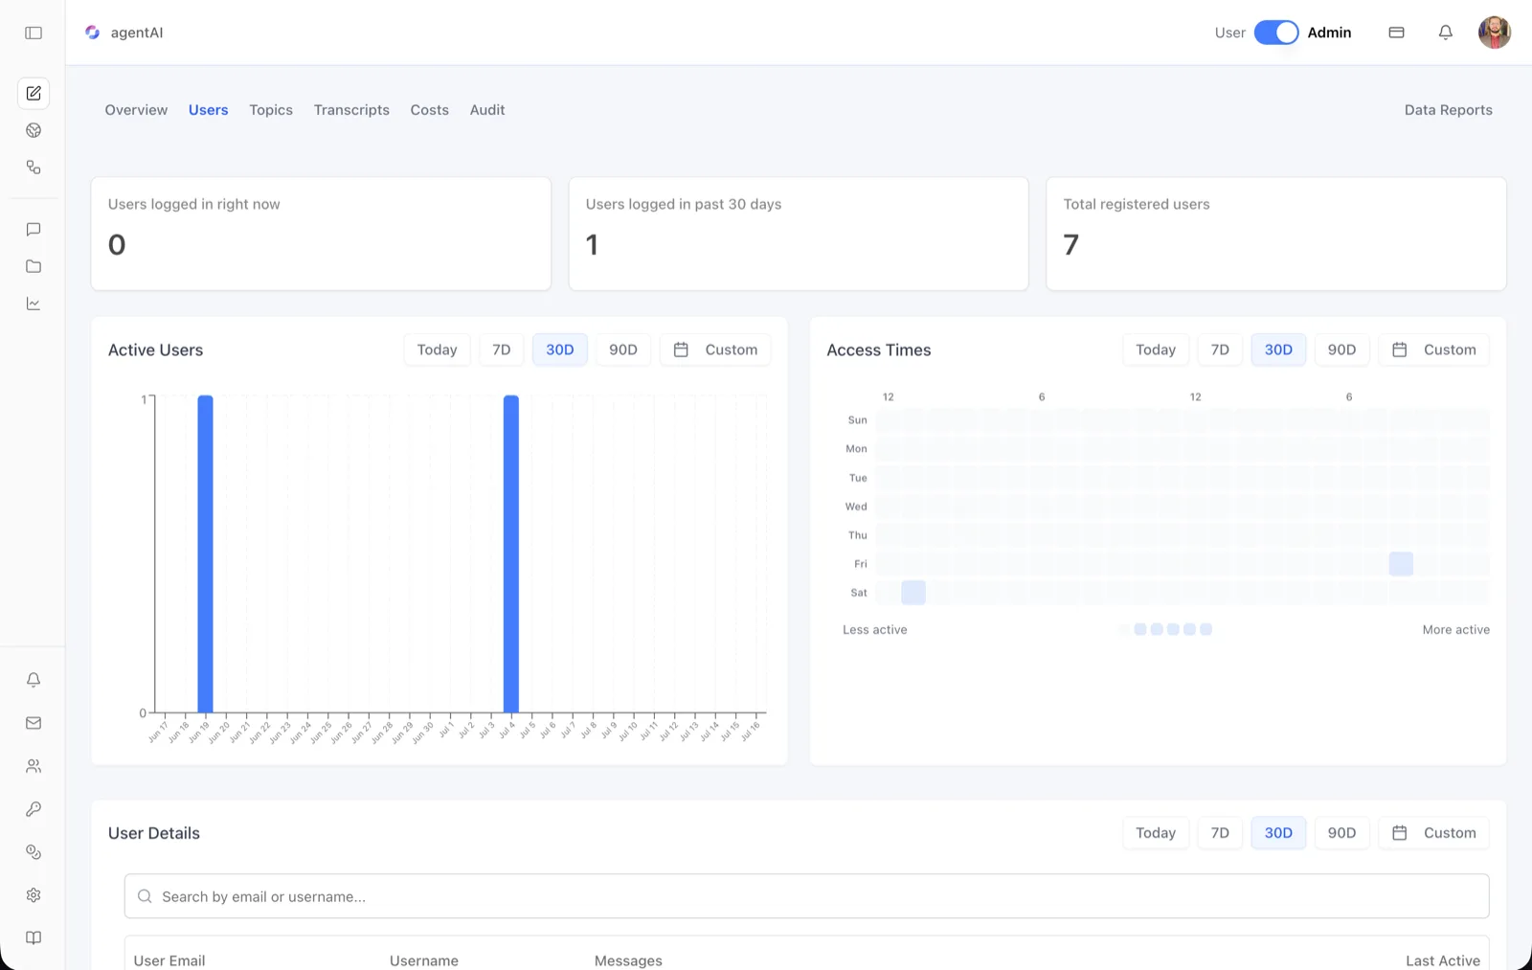This screenshot has width=1532, height=970.
Task: Click the Saturday active heatmap cell
Action: click(x=913, y=593)
